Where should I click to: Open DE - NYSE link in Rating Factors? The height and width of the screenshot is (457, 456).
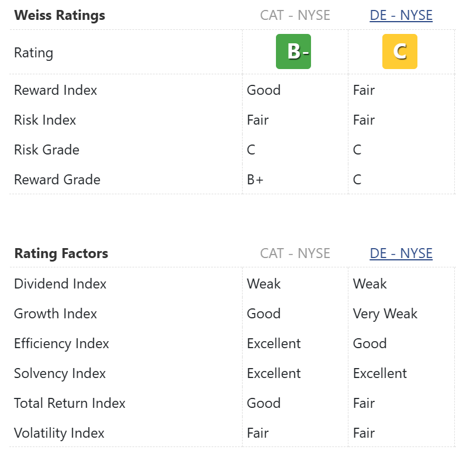tap(401, 253)
